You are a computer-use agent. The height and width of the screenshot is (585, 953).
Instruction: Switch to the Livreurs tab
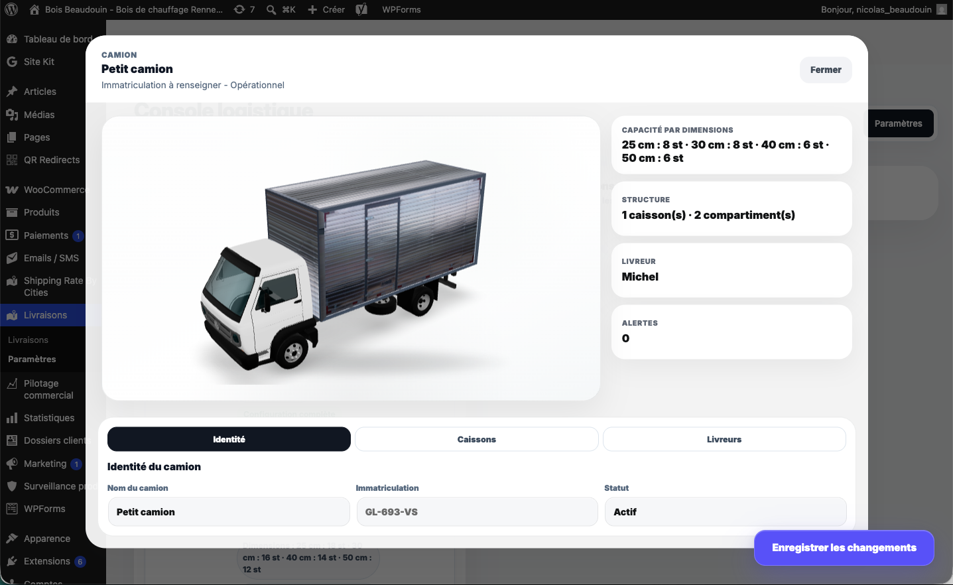pos(724,439)
